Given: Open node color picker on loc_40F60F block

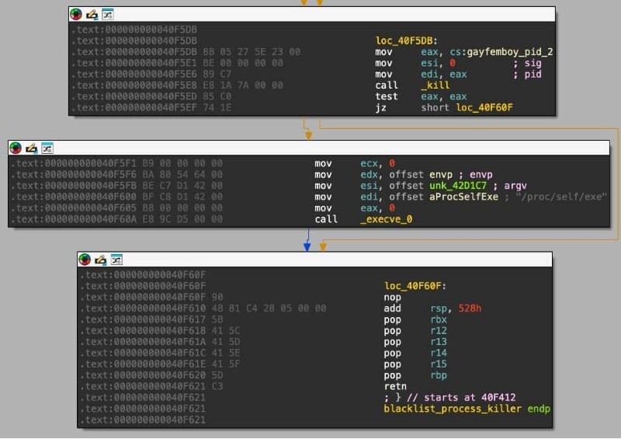Looking at the screenshot, I should 85,260.
